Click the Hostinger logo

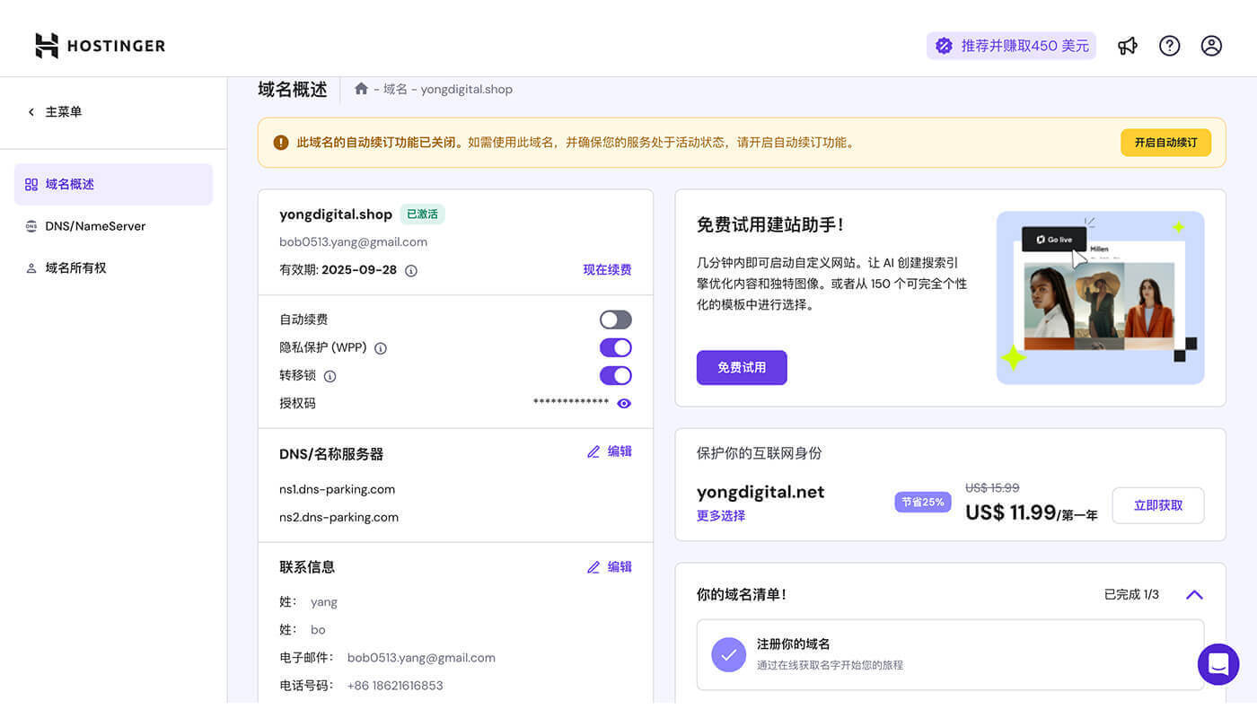pyautogui.click(x=100, y=46)
